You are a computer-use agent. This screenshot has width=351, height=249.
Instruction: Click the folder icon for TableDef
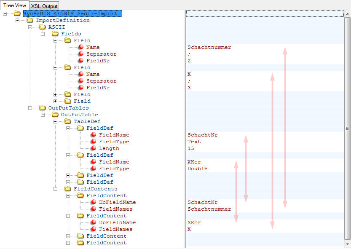click(68, 121)
